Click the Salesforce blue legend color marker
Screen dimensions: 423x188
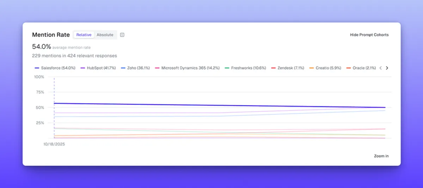click(x=37, y=68)
